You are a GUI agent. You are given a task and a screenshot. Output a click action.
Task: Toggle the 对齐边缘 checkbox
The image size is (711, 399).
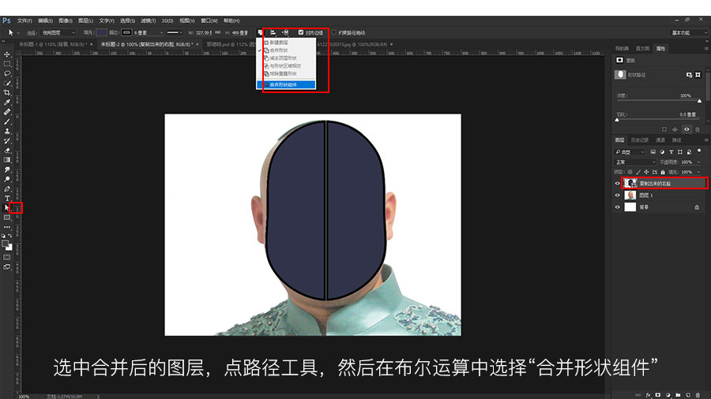(x=301, y=32)
